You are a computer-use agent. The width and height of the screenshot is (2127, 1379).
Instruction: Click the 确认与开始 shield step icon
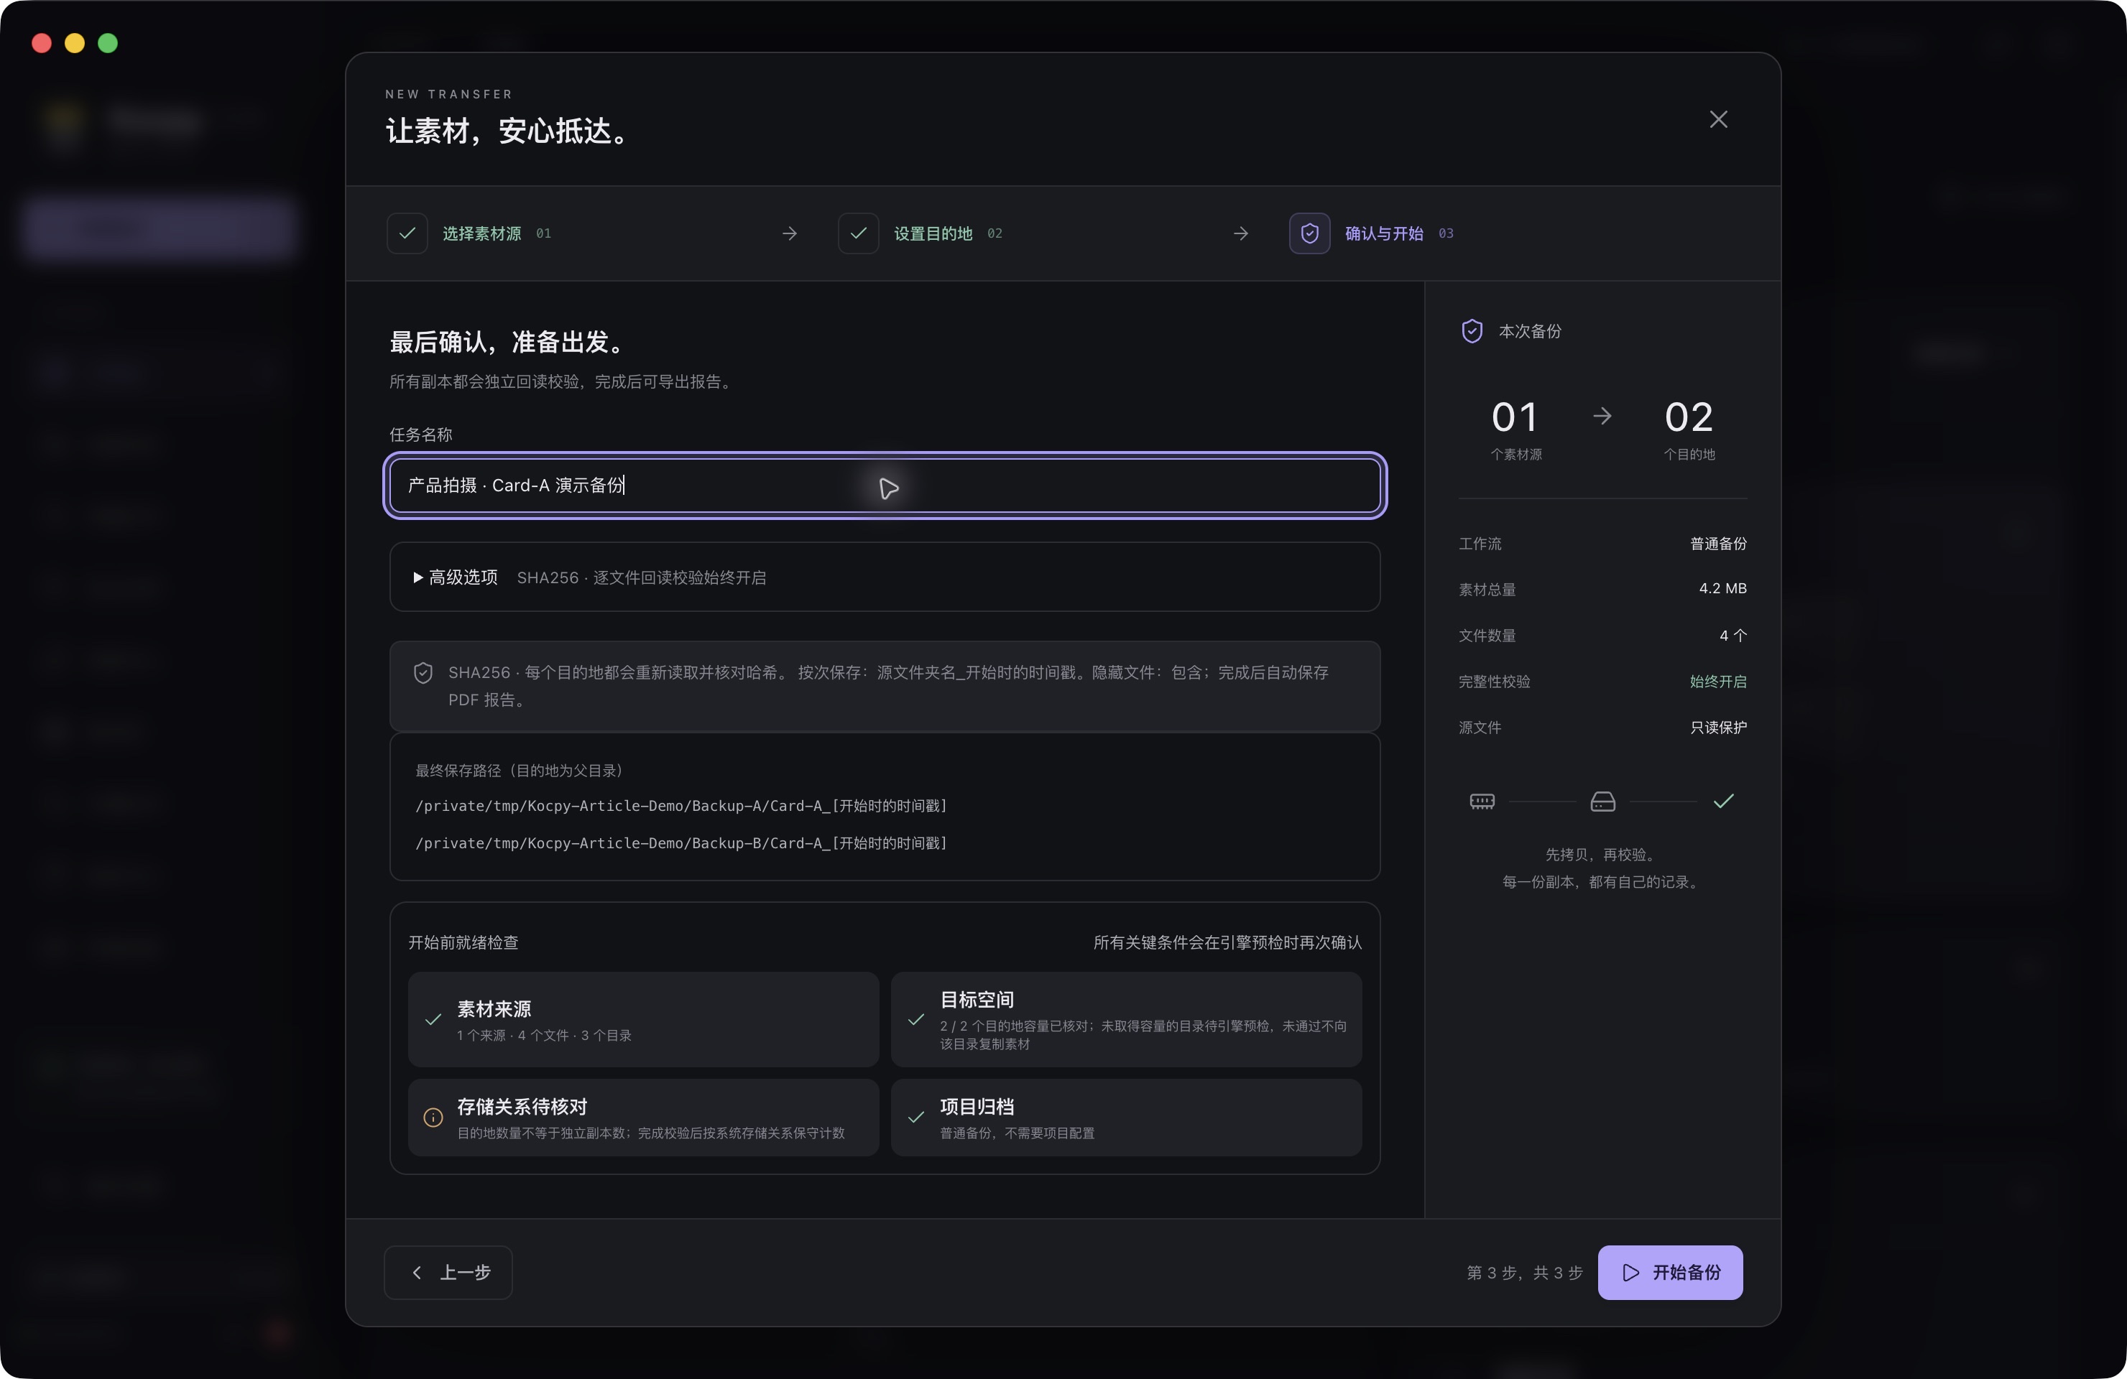click(x=1309, y=233)
